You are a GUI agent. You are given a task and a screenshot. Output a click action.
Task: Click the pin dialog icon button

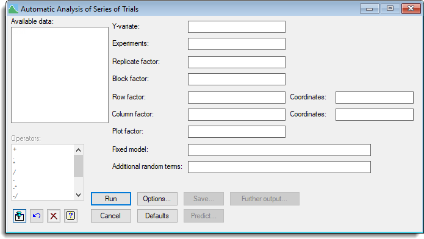(20, 216)
